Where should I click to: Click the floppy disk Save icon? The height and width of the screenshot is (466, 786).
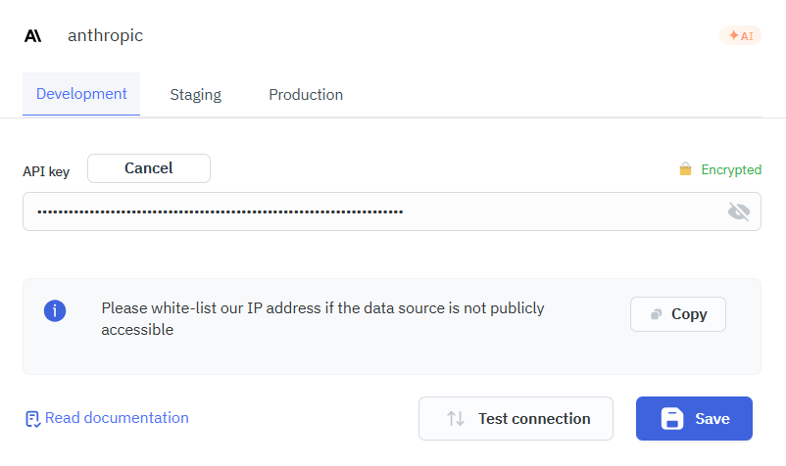click(x=672, y=418)
